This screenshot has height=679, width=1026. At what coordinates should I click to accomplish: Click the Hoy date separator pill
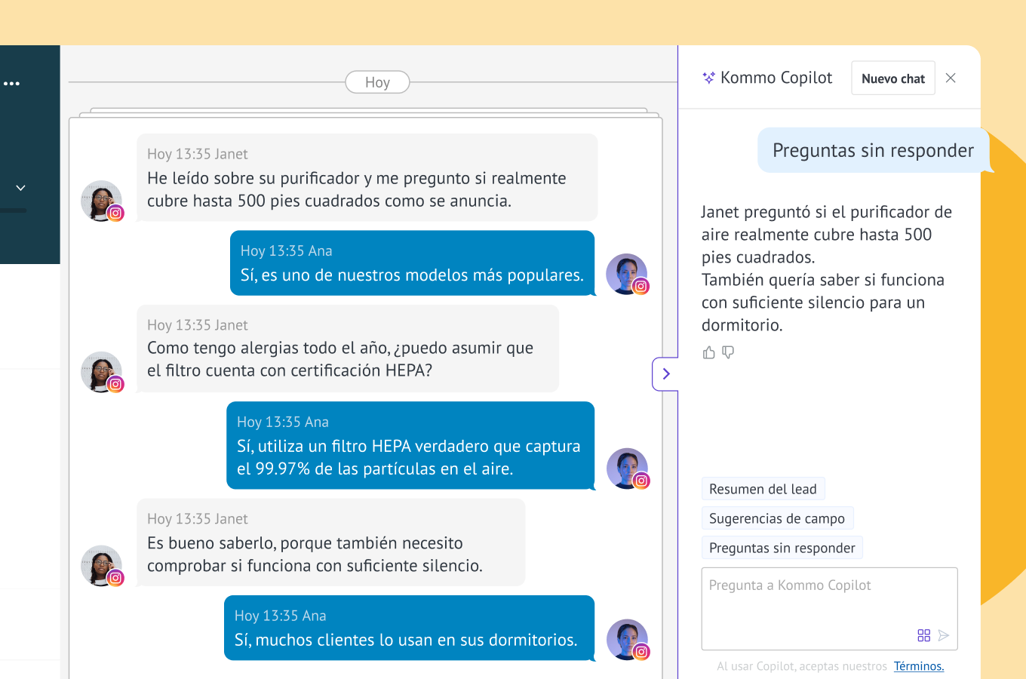click(x=377, y=82)
